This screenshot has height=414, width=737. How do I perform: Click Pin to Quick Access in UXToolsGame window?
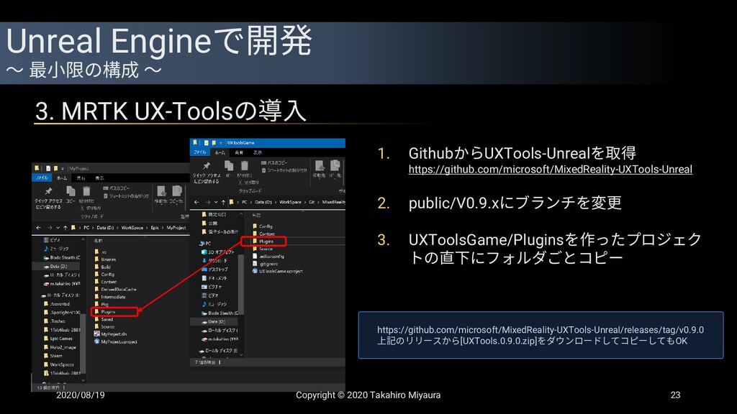click(207, 172)
